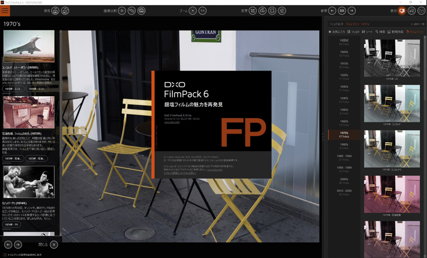Select the 1920's decade

(x=344, y=77)
